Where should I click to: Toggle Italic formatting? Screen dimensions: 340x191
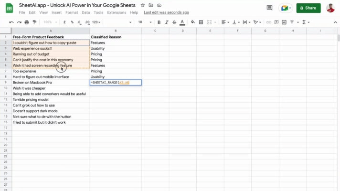point(167,22)
